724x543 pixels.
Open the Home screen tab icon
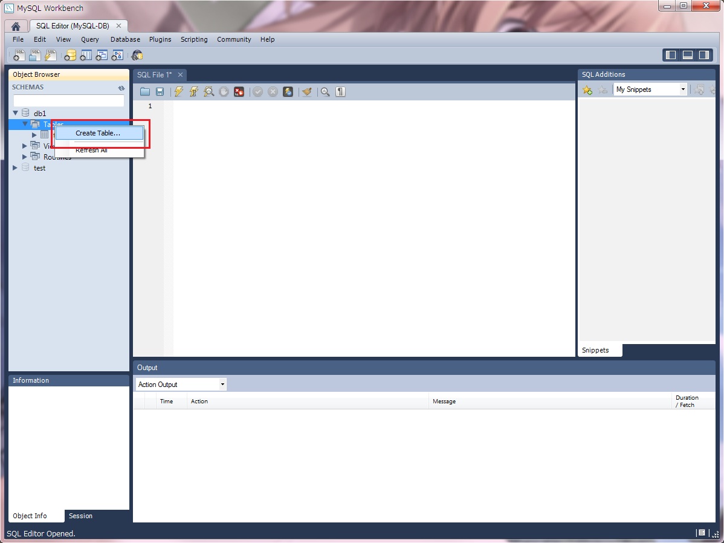16,27
